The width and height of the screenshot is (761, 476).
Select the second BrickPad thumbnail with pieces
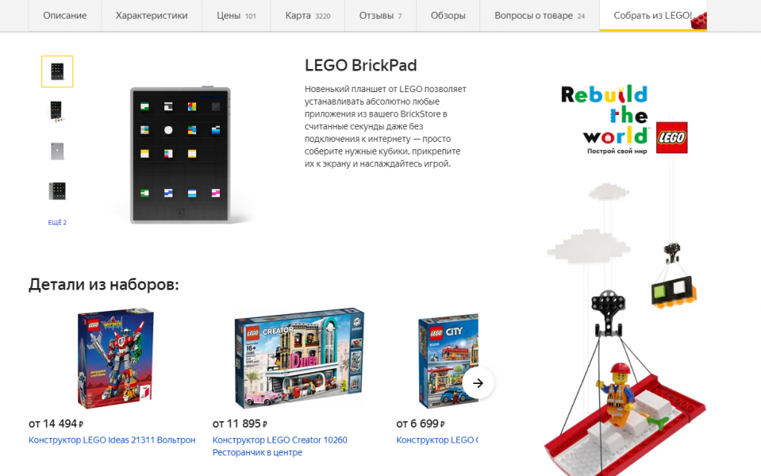[x=57, y=111]
